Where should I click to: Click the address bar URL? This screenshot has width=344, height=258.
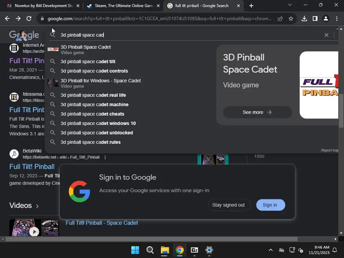[160, 19]
